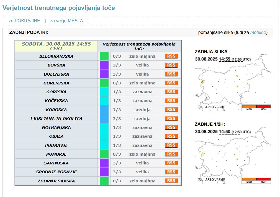Click RSS icon for Zgornjesavska
The image size is (280, 197).
pyautogui.click(x=171, y=181)
